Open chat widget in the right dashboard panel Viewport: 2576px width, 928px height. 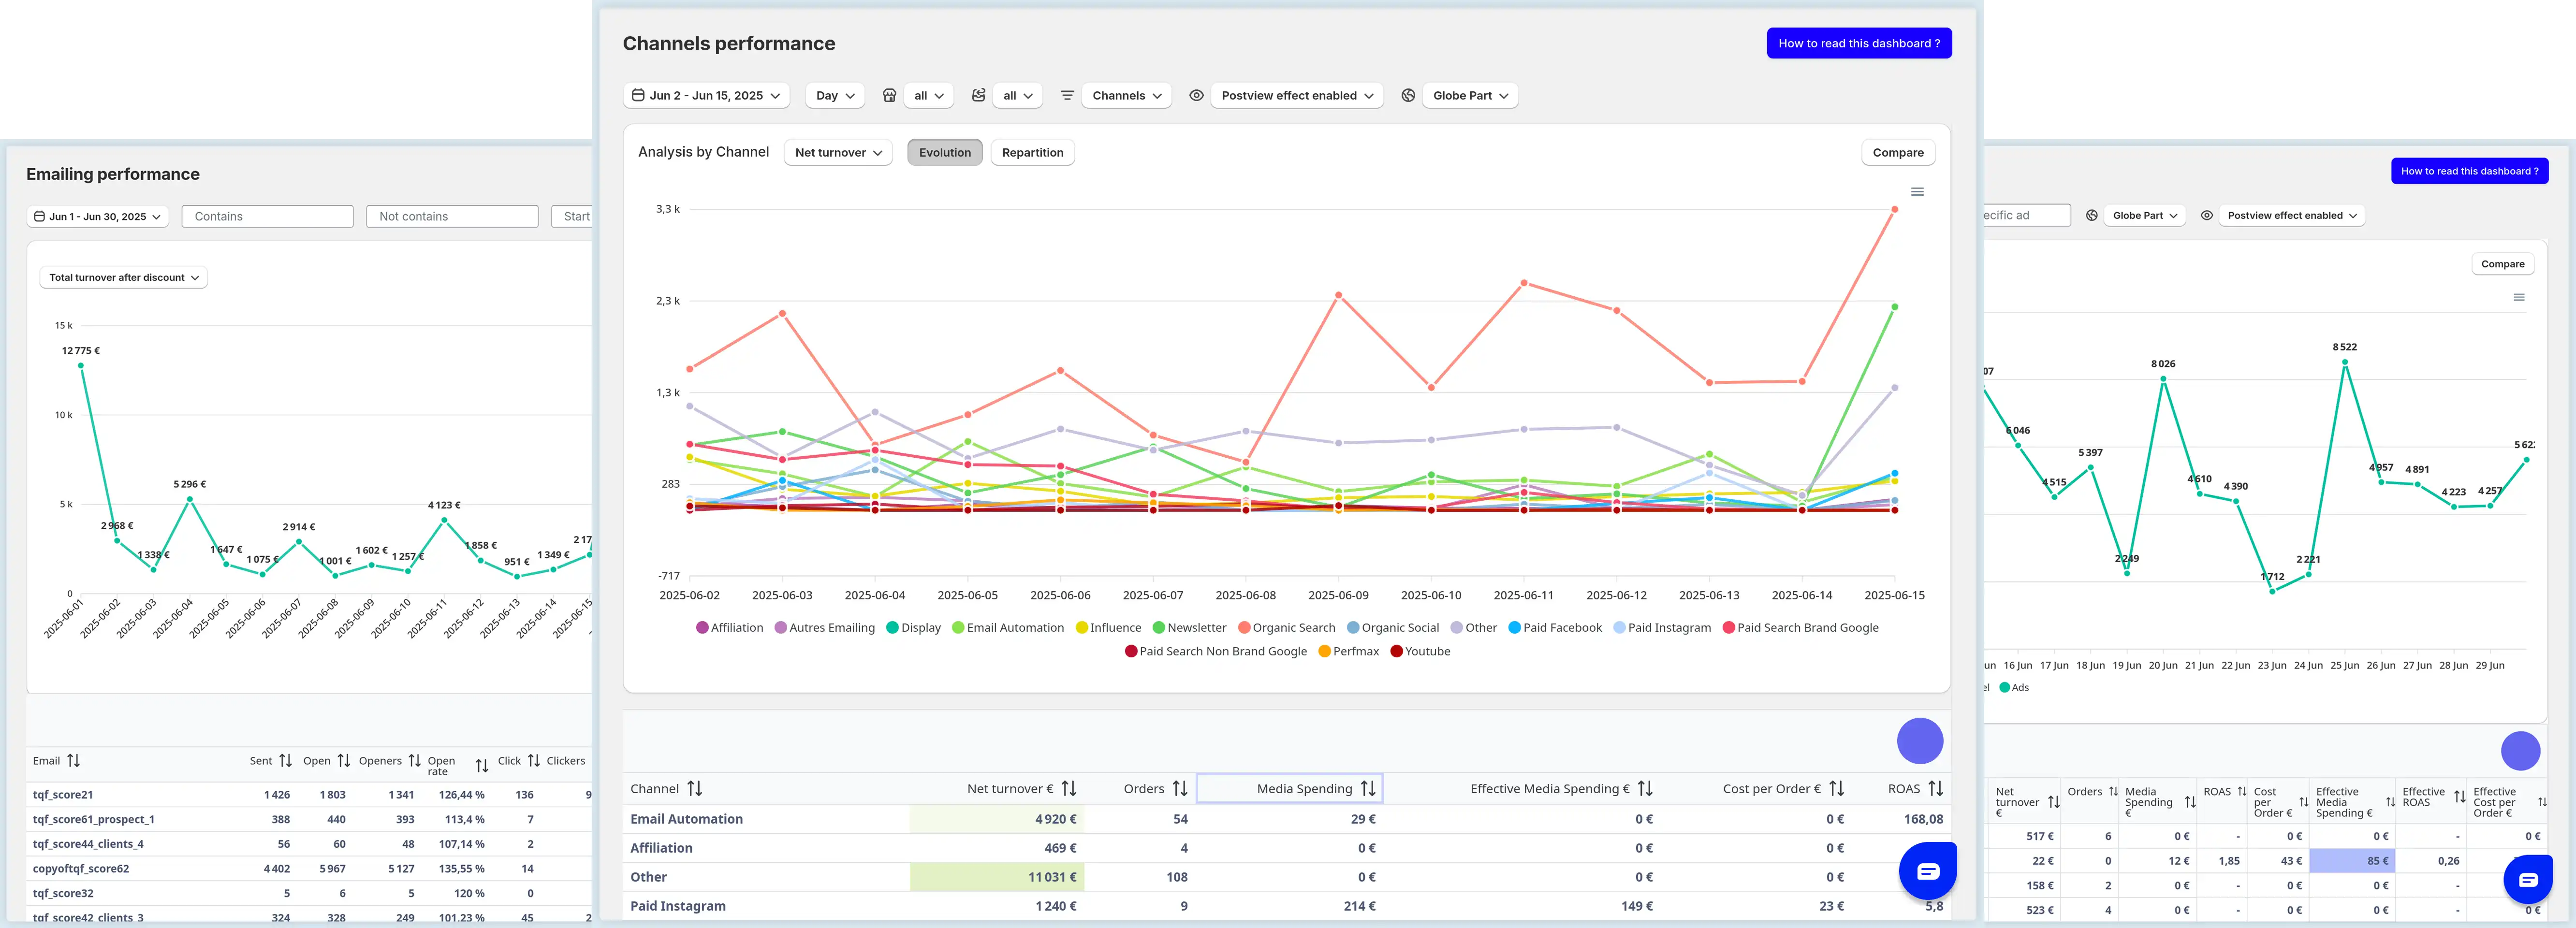2528,880
